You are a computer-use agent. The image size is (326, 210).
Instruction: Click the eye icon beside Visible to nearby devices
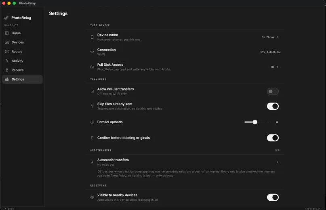92,197
